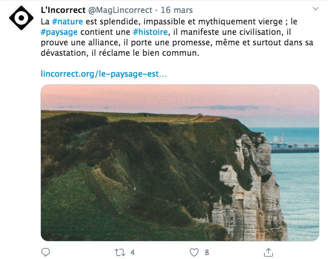Expand the tweet options chevron menu
328x259 pixels.
coord(315,8)
